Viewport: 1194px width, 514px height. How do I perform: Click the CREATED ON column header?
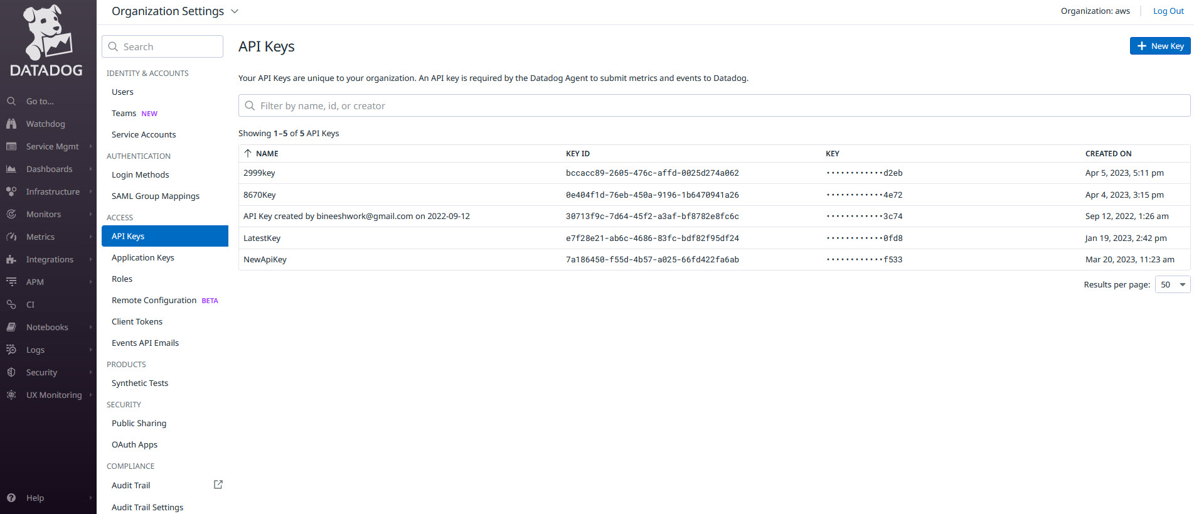click(x=1109, y=153)
